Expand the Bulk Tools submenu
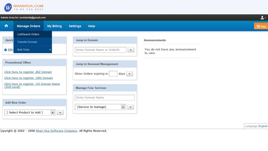 tap(32, 50)
